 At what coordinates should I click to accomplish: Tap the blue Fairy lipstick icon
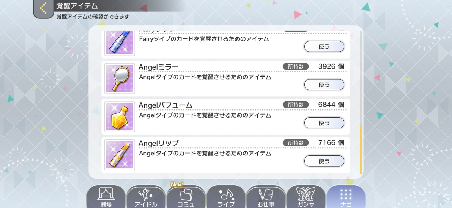point(120,43)
